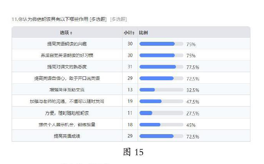Select the count 11 for 方便 row

[x=130, y=113]
